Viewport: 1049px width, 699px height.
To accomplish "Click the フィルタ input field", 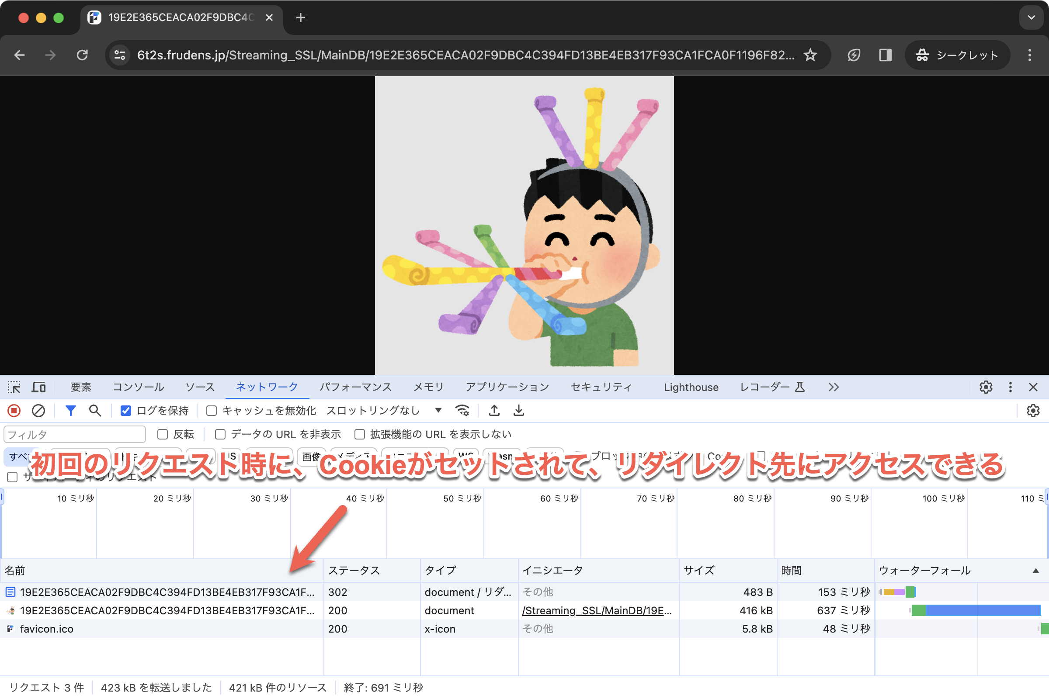I will (x=75, y=434).
